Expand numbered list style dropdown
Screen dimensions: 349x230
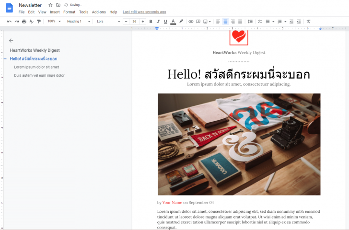pyautogui.click(x=285, y=22)
